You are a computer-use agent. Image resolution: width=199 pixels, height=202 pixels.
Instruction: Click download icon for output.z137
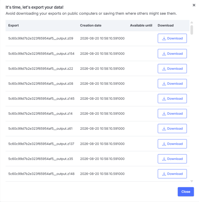164,144
